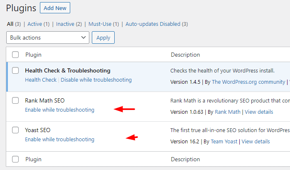Click the top Description column header
The height and width of the screenshot is (170, 290).
(185, 55)
